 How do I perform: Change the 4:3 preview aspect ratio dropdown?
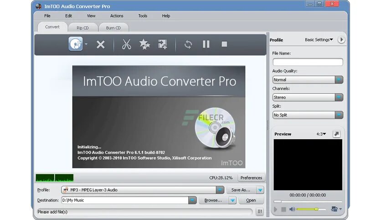[x=321, y=134]
